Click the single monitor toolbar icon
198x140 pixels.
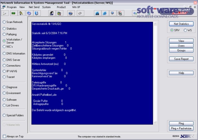click(x=112, y=13)
